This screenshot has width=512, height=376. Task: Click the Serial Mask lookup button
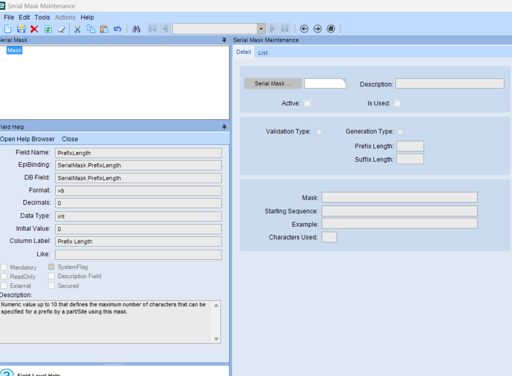(x=273, y=83)
